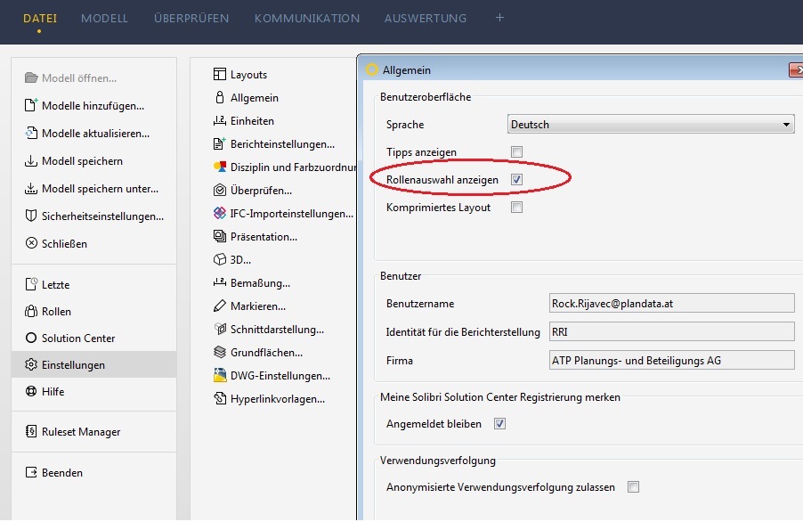
Task: Disable Angemeldet bleiben checkbox
Action: (499, 424)
